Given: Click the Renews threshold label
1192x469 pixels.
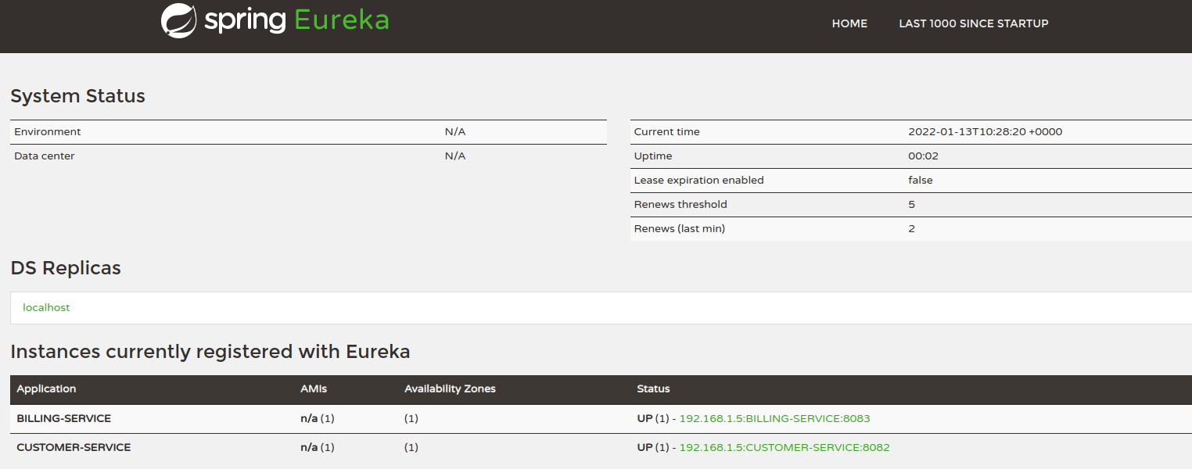Looking at the screenshot, I should pos(680,205).
